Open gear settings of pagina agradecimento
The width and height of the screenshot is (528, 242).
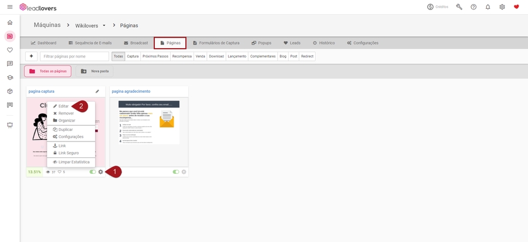pos(184,172)
